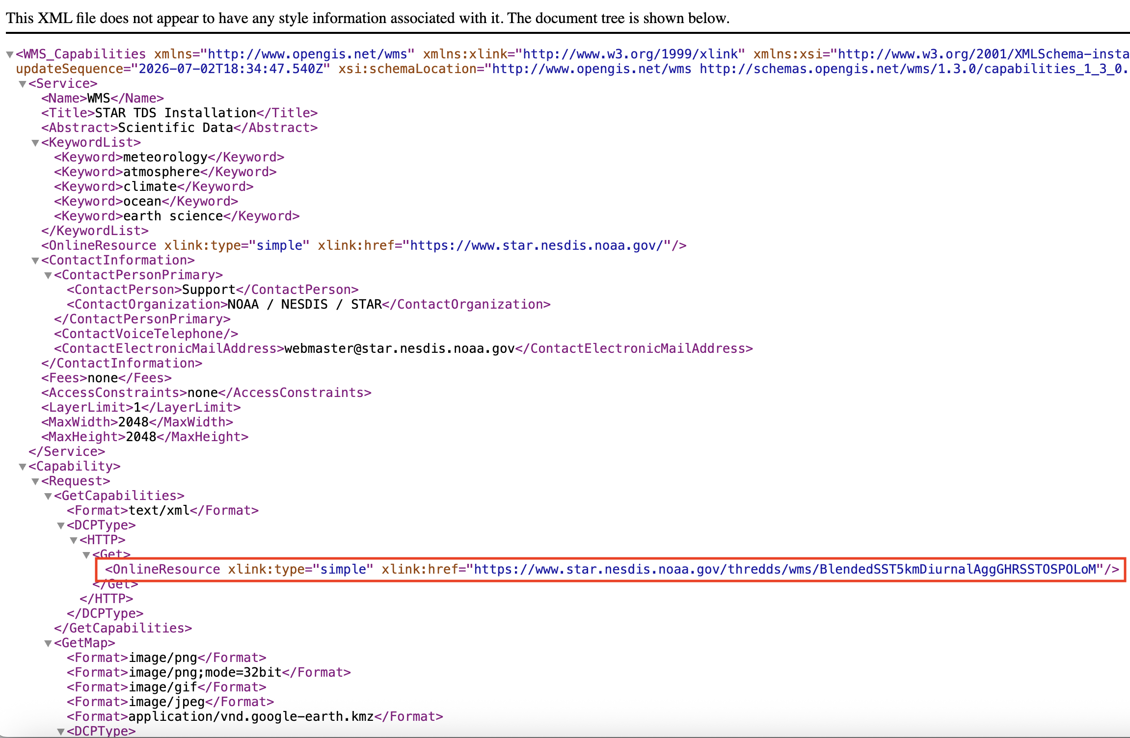Click the 'meteorology' Keyword line
Screen dimensions: 1130x738
click(x=169, y=157)
